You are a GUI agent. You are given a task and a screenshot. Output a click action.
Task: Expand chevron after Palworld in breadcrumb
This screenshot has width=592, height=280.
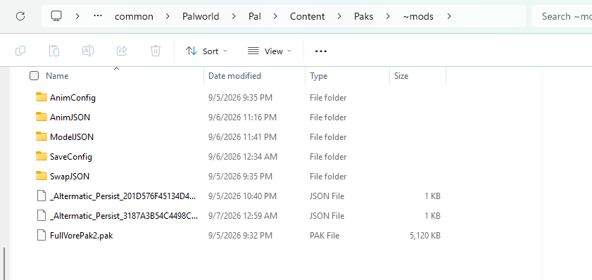(234, 16)
